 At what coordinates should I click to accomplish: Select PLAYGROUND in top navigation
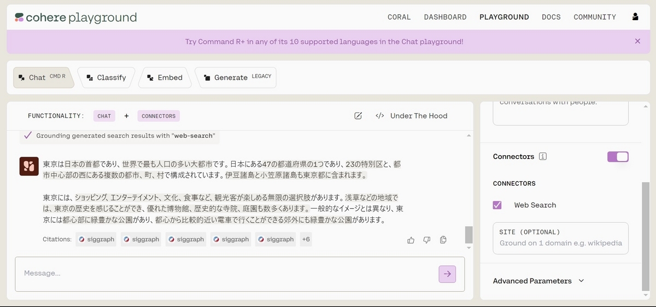coord(504,17)
